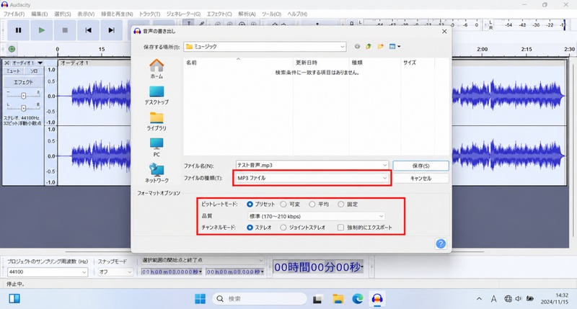577x309 pixels.
Task: Open ライブラリ in the dialog sidebar
Action: (157, 121)
